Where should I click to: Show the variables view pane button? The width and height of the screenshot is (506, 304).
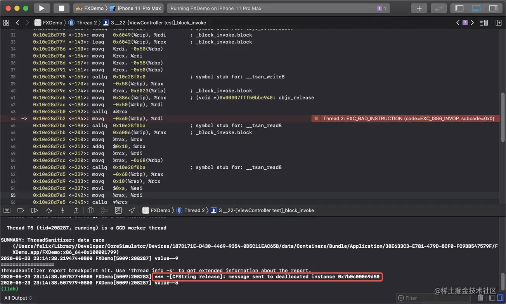pos(492,298)
